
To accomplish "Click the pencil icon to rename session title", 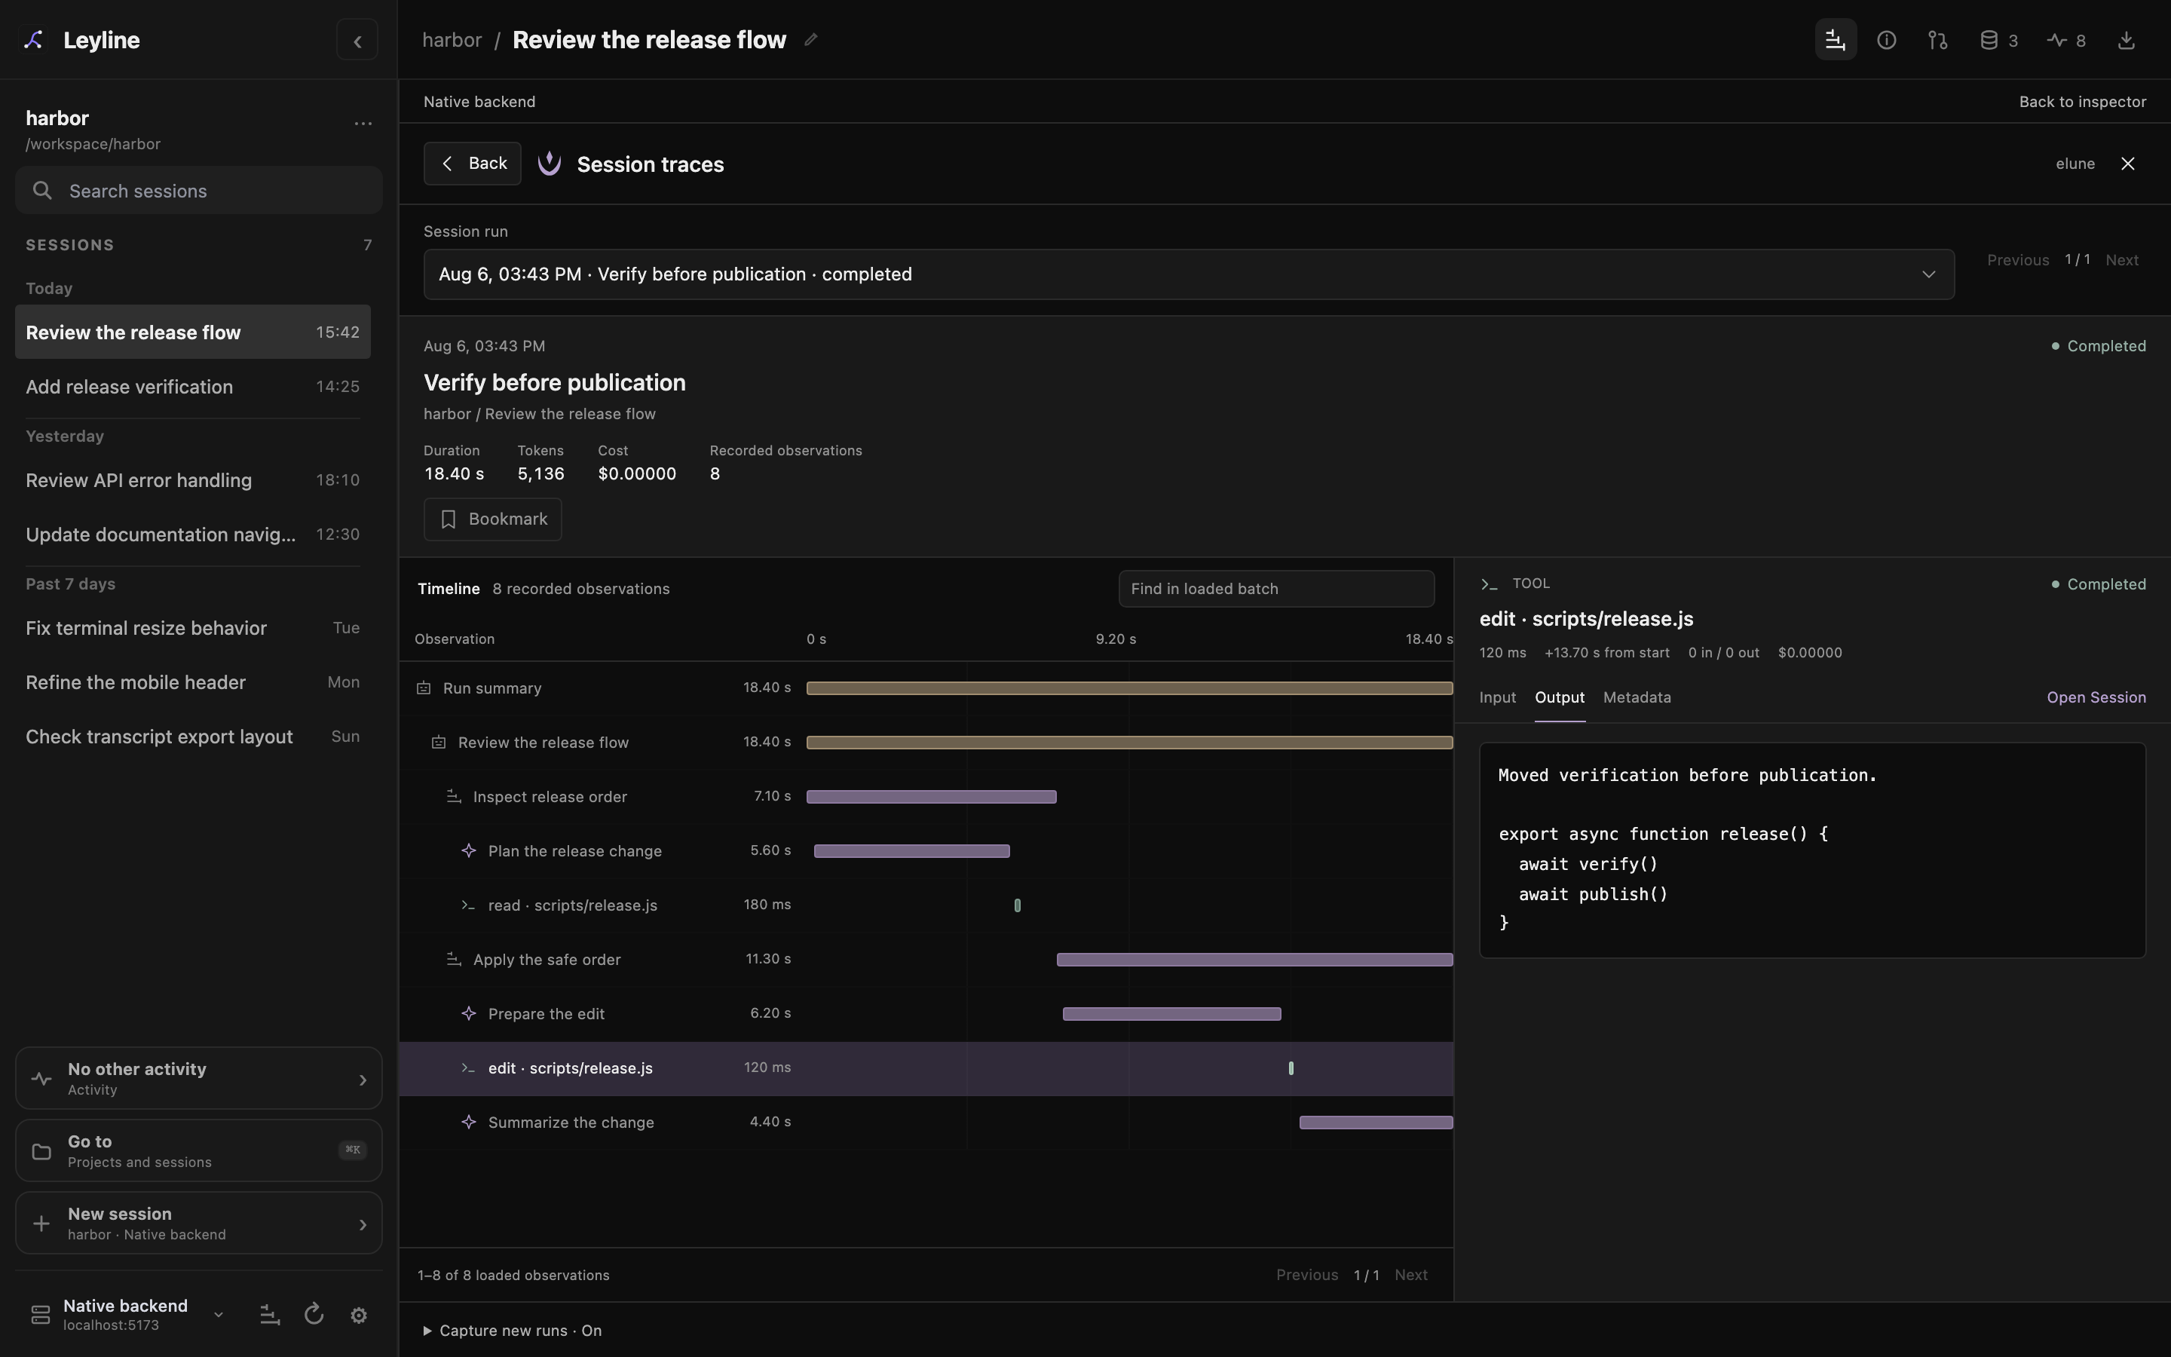I will 811,39.
